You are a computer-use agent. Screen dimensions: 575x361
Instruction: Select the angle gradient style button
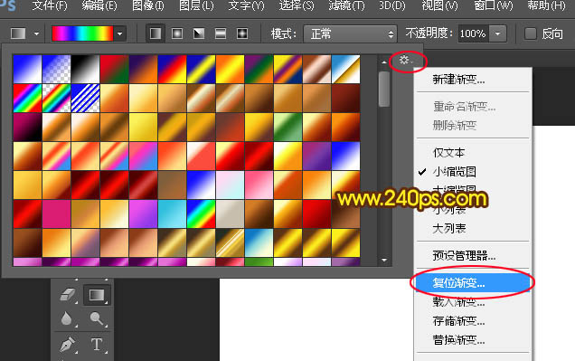pos(199,33)
